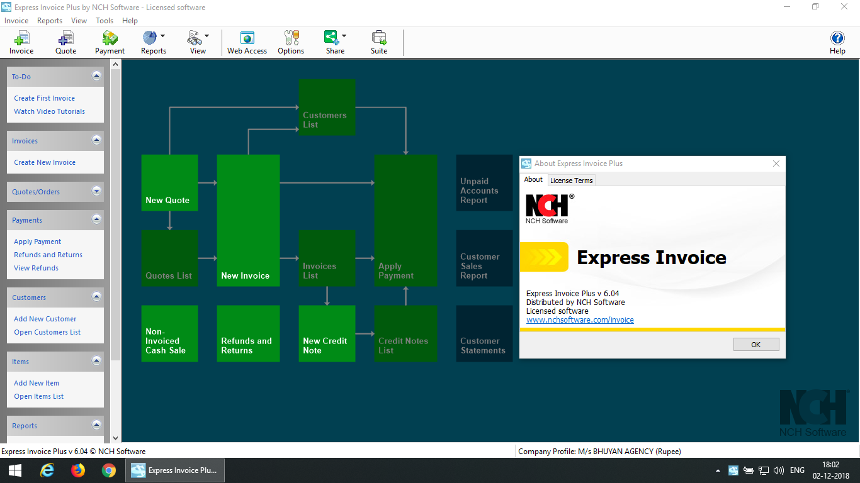Open the www.nchsoftware.com/invoice link
Screen dimensions: 860x483
[x=580, y=320]
